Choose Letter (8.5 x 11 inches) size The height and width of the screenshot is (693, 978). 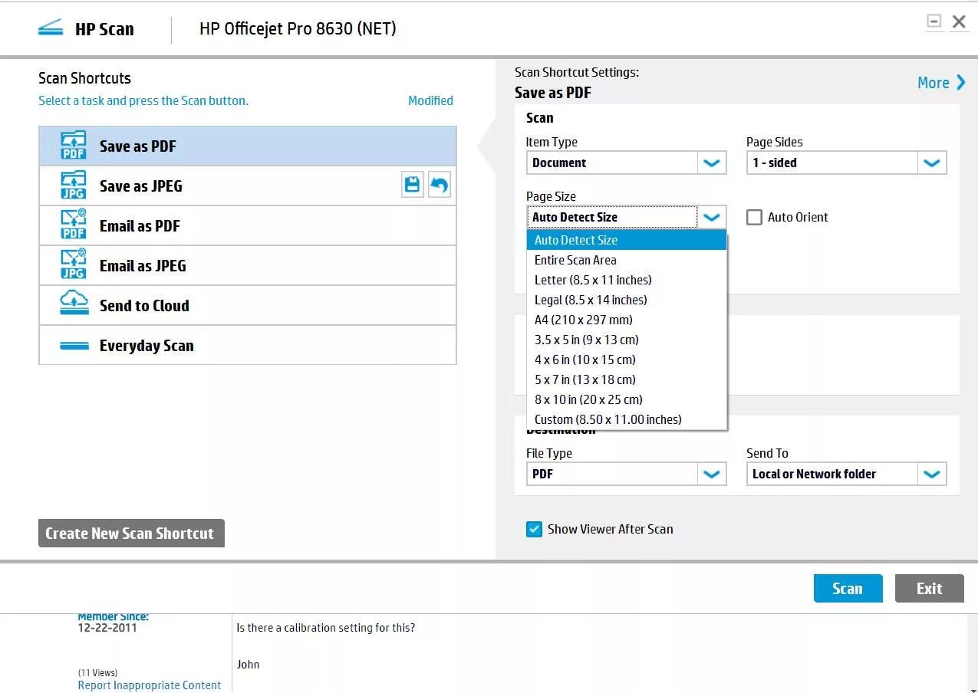627,280
